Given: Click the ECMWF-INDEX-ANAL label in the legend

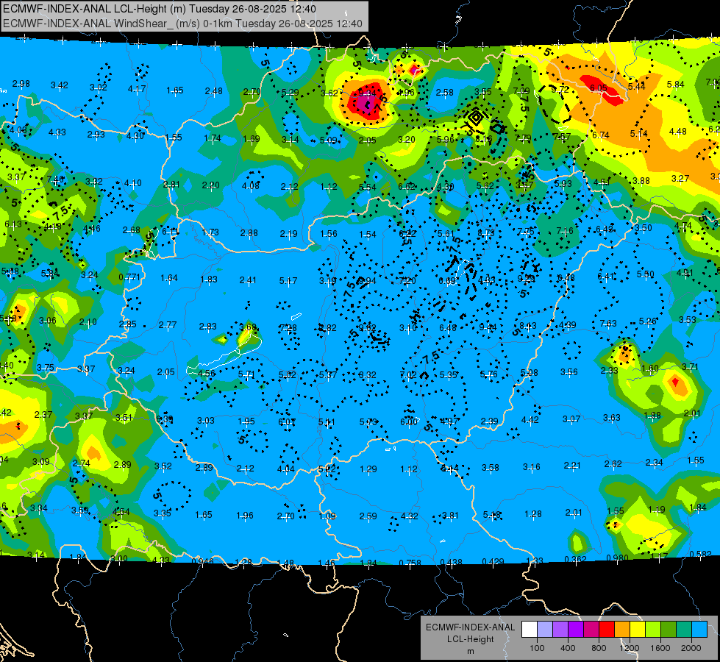Looking at the screenshot, I should (470, 627).
